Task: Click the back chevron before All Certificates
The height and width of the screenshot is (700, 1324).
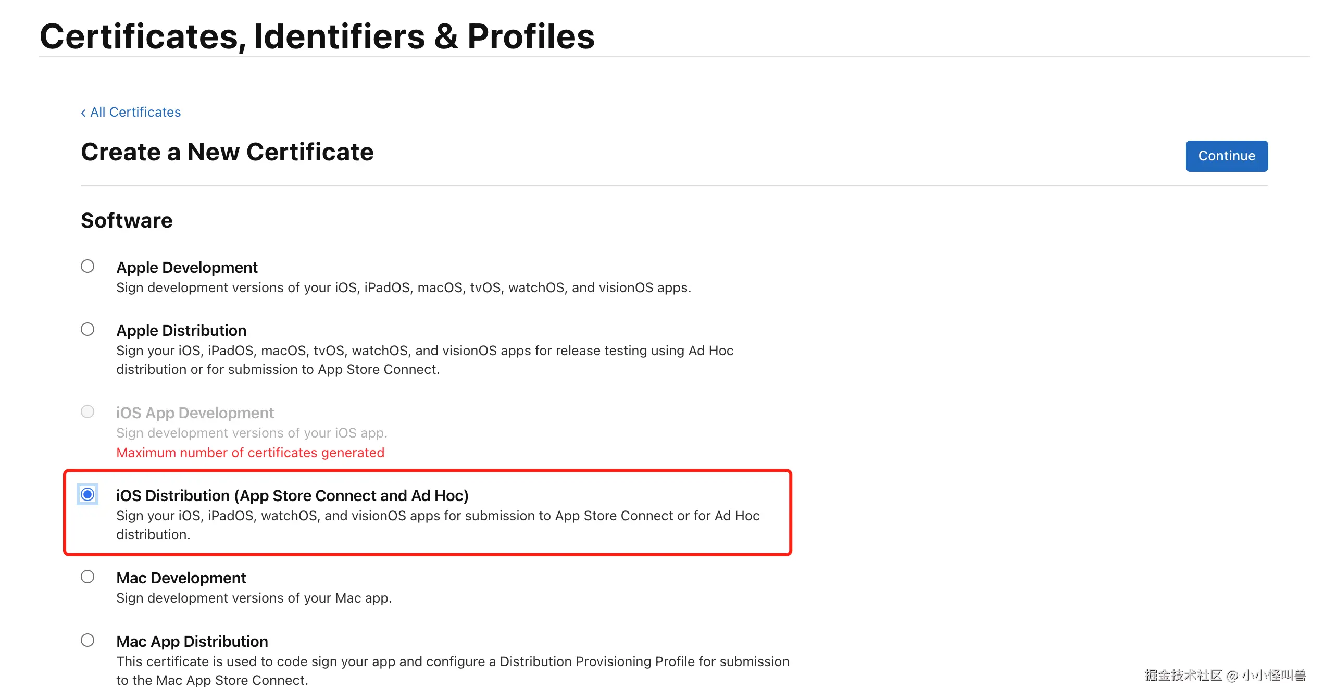Action: [83, 113]
